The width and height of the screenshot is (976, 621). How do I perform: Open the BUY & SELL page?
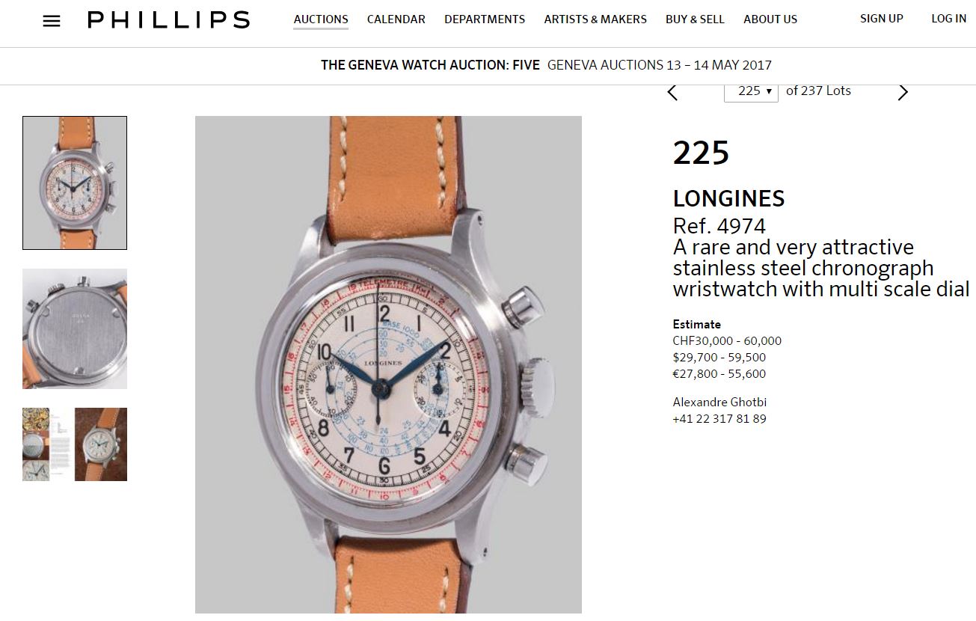point(695,19)
